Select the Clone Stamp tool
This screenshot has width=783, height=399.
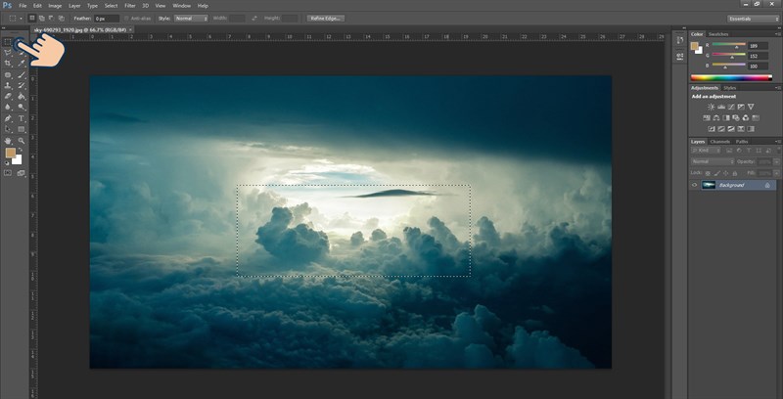pyautogui.click(x=8, y=85)
